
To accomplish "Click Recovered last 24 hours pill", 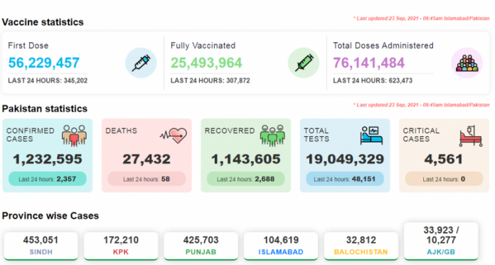I will pyautogui.click(x=245, y=179).
